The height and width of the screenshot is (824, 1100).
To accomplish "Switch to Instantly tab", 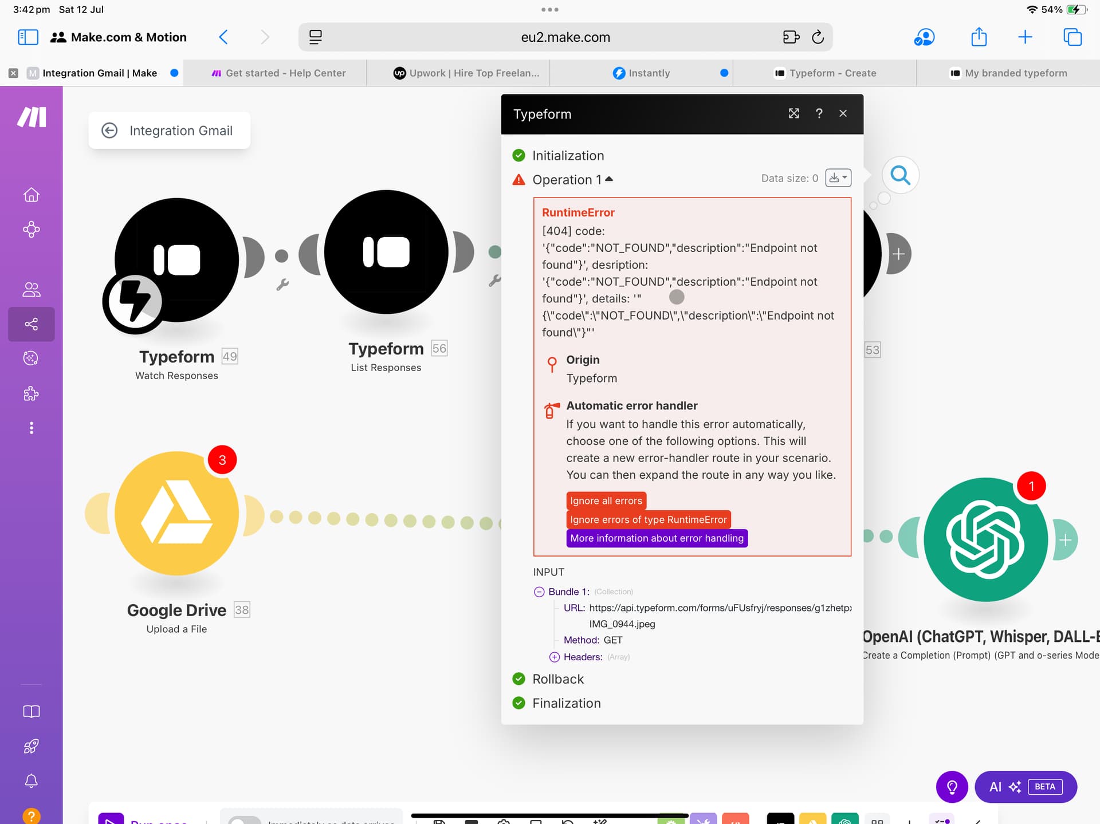I will pos(642,73).
